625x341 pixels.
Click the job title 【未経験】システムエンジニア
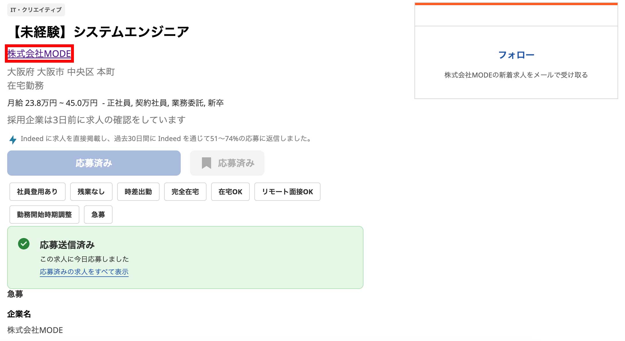(x=100, y=32)
